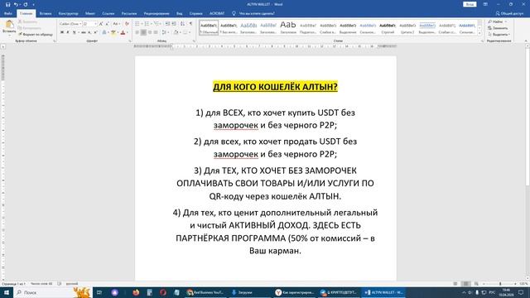530x298 pixels.
Task: Align text right icon
Action: [150, 32]
